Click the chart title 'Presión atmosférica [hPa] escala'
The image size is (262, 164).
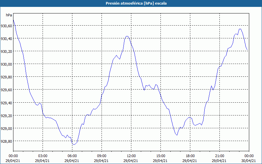pyautogui.click(x=136, y=3)
